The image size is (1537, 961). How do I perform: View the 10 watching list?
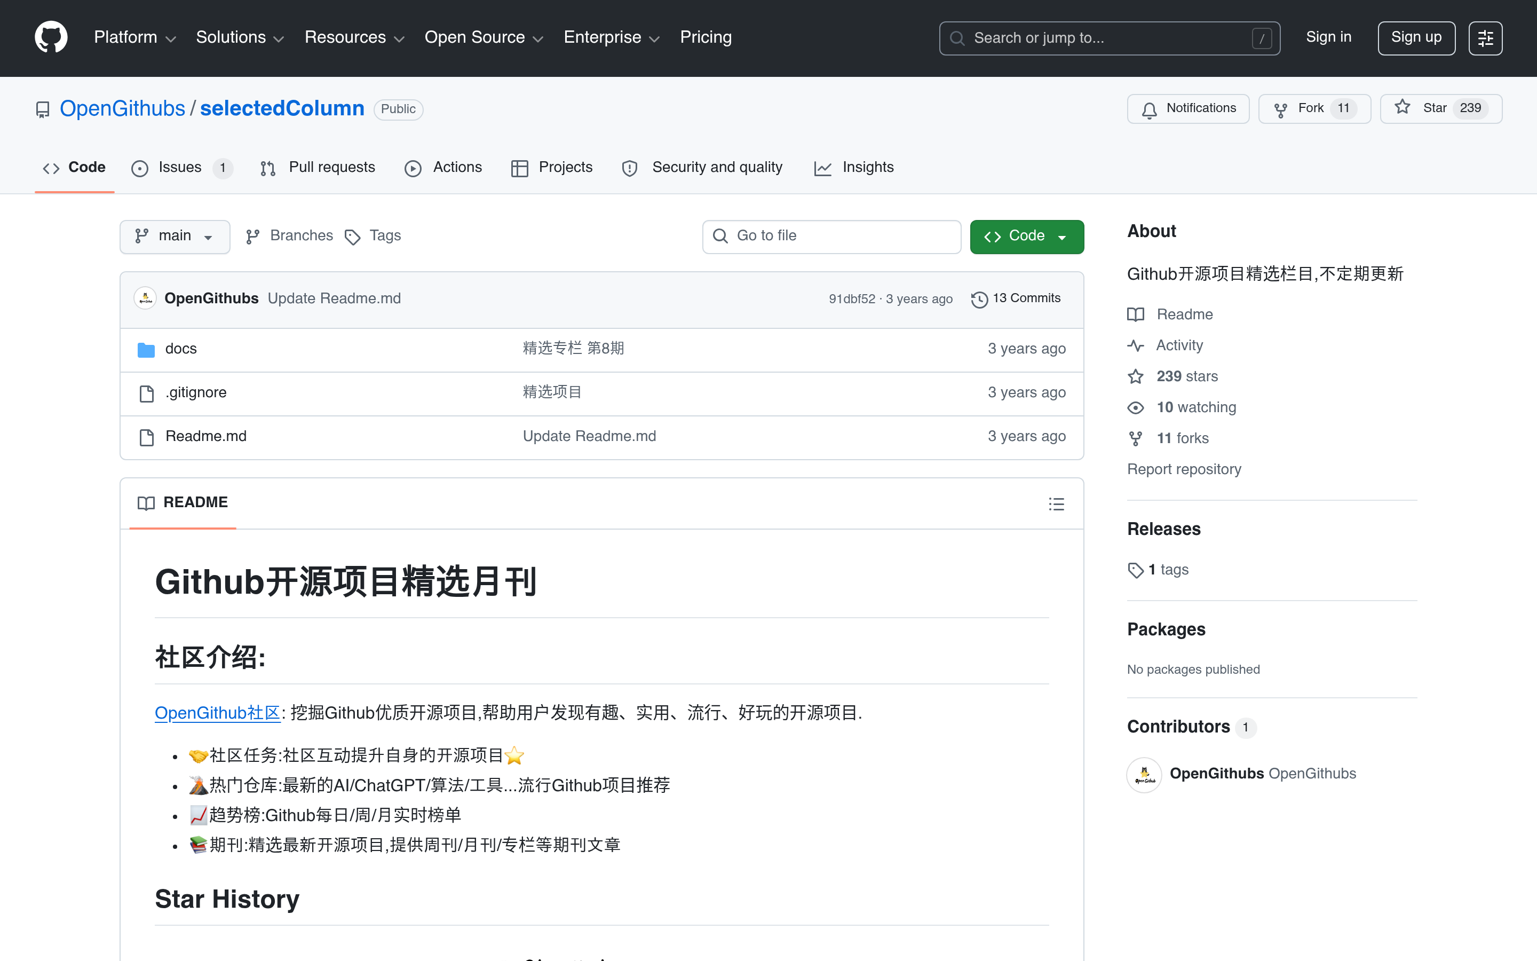[1182, 407]
